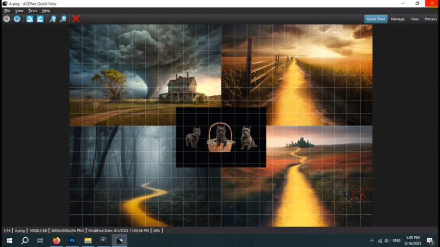Open the File menu
The height and width of the screenshot is (247, 440).
(7, 11)
